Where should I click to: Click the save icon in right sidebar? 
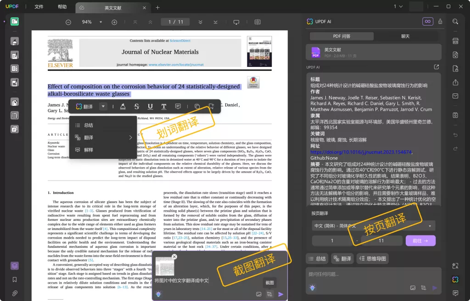click(x=455, y=115)
